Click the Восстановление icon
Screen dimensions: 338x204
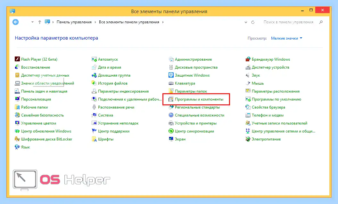(17, 67)
